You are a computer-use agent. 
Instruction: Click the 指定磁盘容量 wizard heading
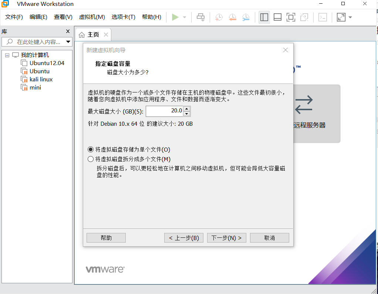point(112,64)
